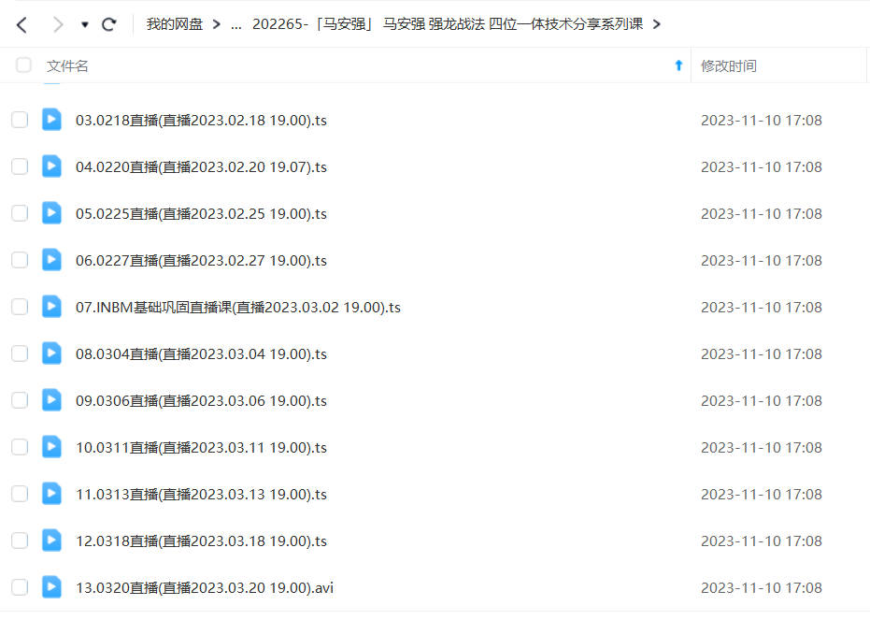Click the forward navigation arrow

tap(58, 24)
